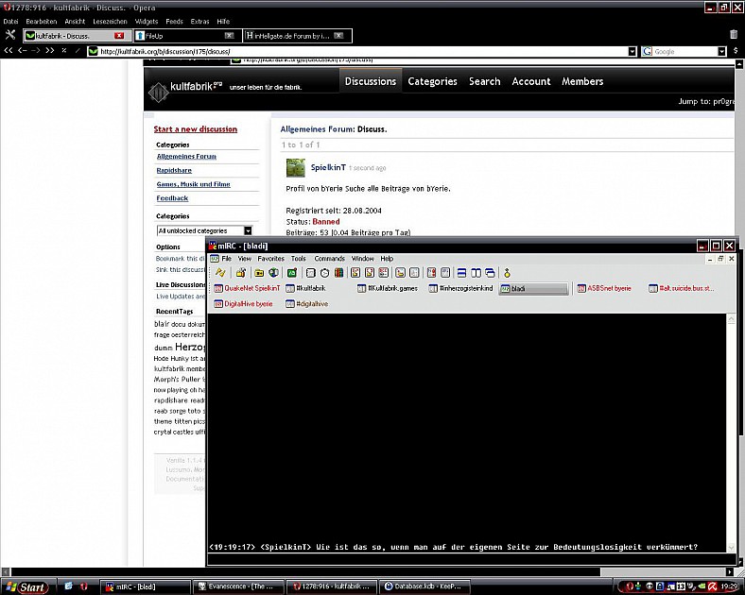745x595 pixels.
Task: Open the Notify List icon in mIRC
Action: pos(431,273)
